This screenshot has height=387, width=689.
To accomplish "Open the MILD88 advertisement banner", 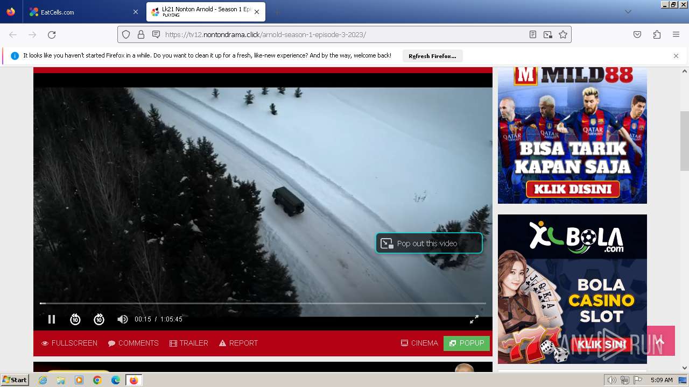I will [572, 134].
